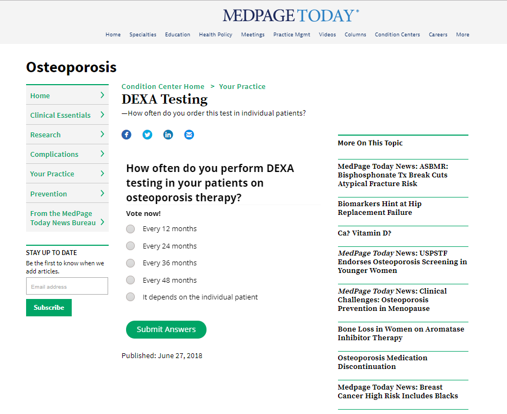Image resolution: width=507 pixels, height=414 pixels.
Task: Select Every 12 months option
Action: pos(130,229)
